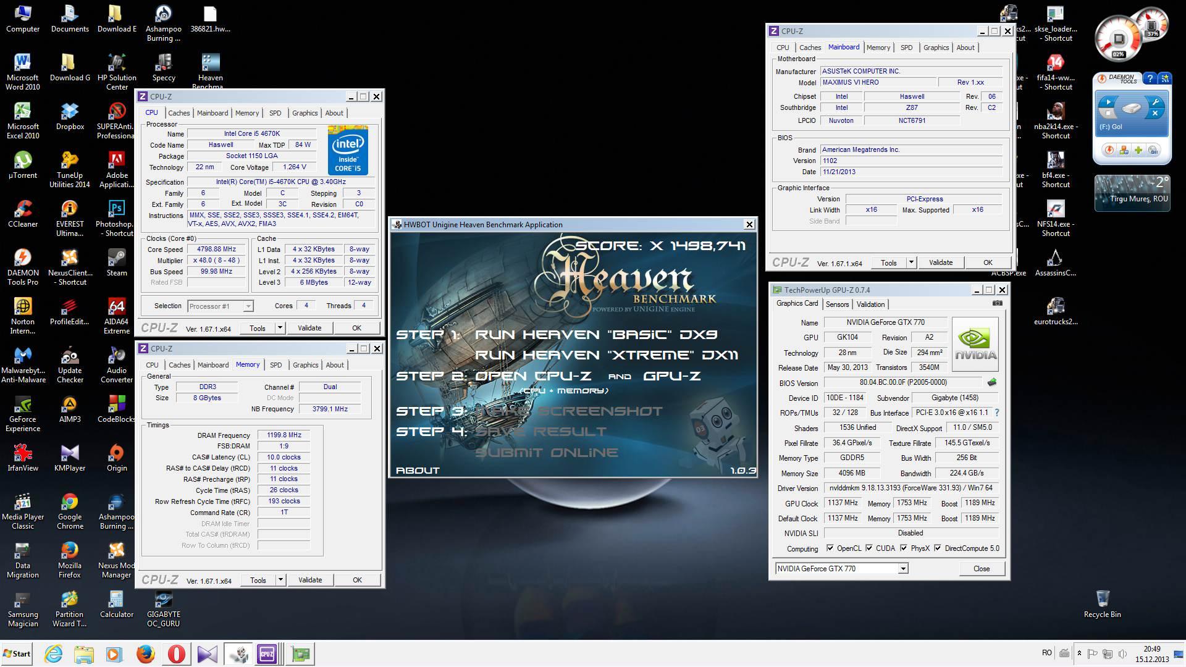The width and height of the screenshot is (1186, 667).
Task: Expand Tools dropdown arrow in CPU-Z Mainboard window
Action: point(911,262)
